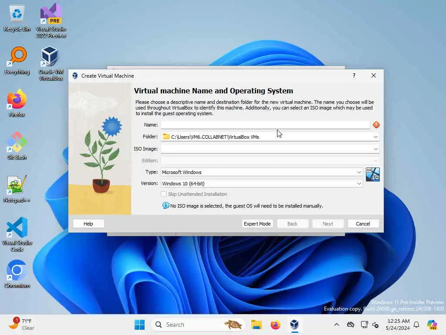Open File Explorer from the taskbar

point(256,325)
